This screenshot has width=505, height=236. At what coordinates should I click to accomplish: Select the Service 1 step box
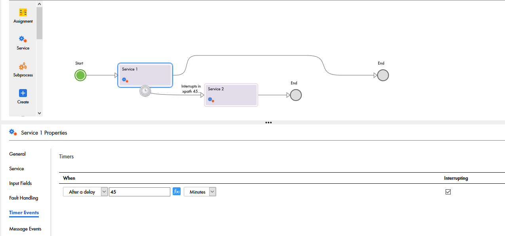pos(145,75)
